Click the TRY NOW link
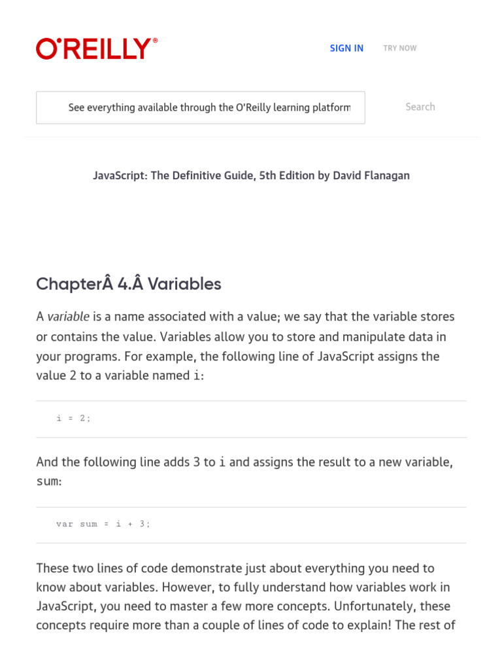 [399, 48]
